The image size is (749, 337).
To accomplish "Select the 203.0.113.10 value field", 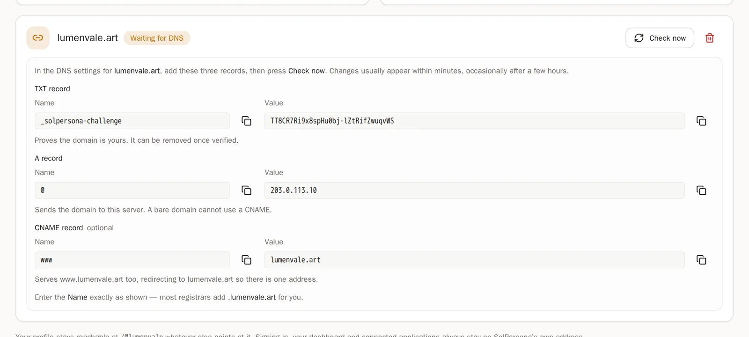I will pos(474,190).
